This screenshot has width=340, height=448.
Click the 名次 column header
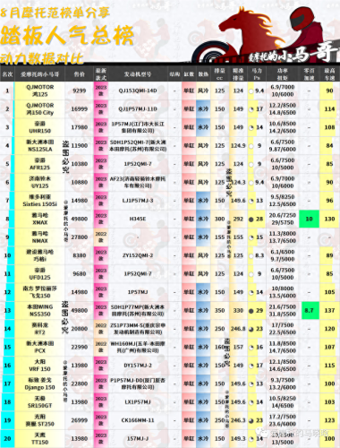pyautogui.click(x=7, y=73)
